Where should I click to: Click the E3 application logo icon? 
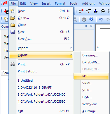tap(5, 3)
